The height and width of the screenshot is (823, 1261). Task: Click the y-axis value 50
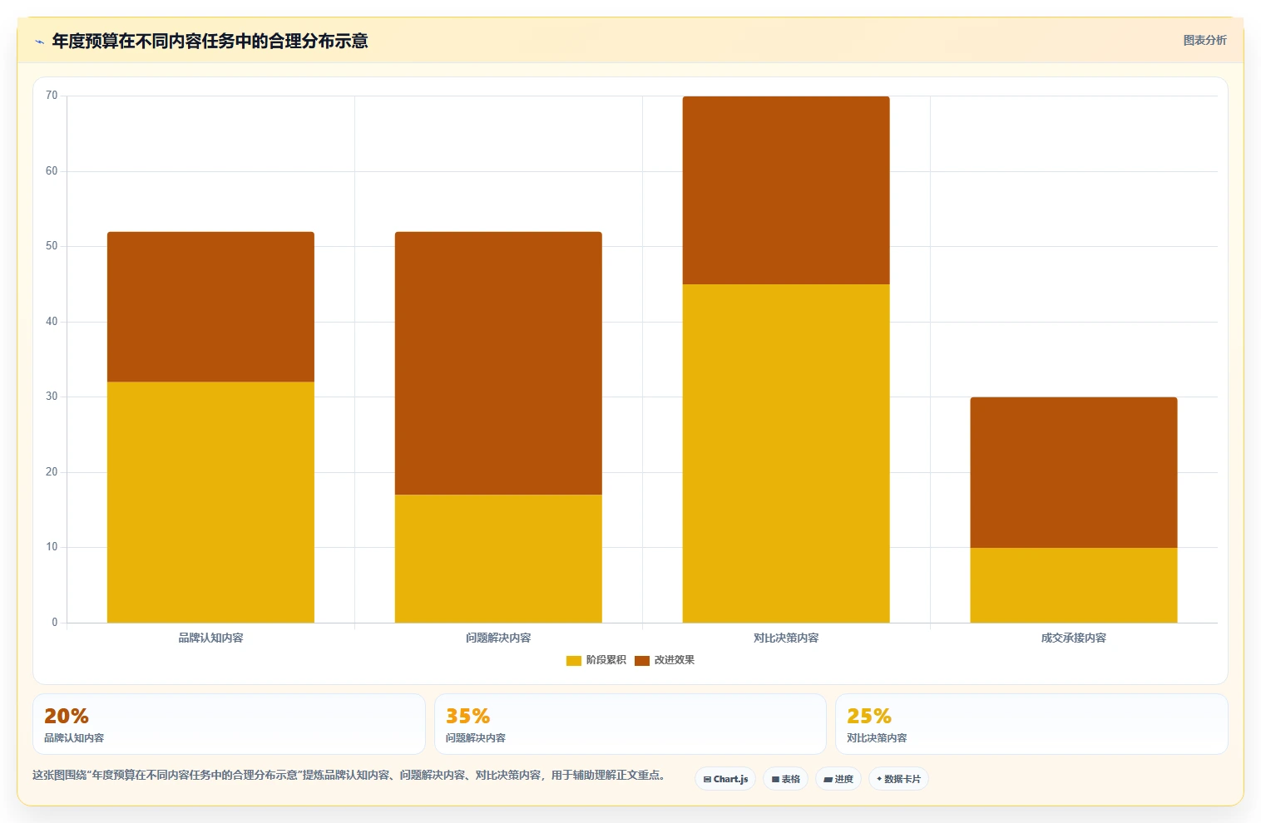[52, 246]
